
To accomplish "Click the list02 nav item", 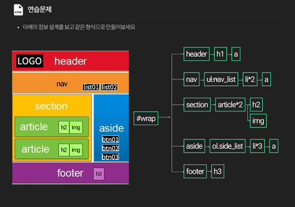I will 109,87.
